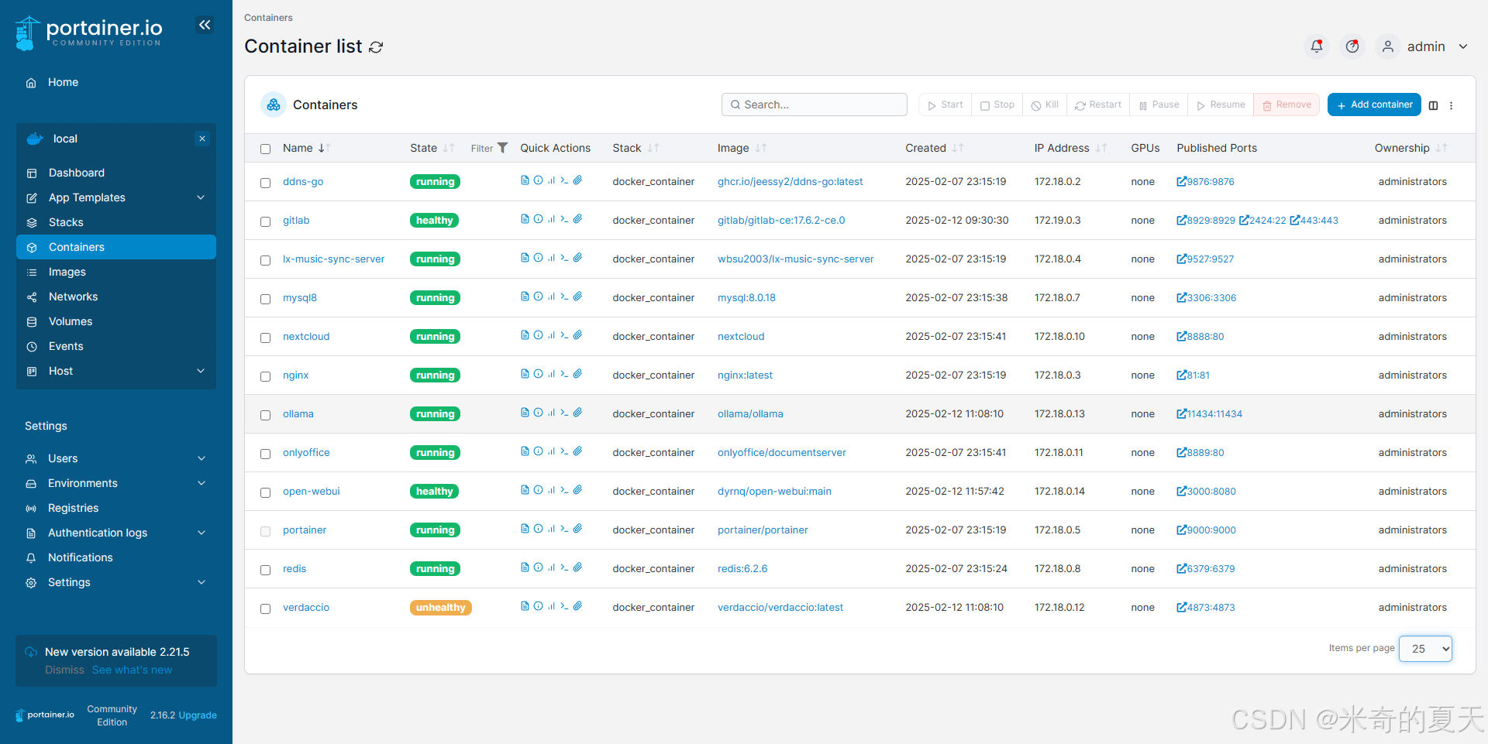Viewport: 1488px width, 744px height.
Task: Open exec console for lx-music-sync-server
Action: pos(564,258)
